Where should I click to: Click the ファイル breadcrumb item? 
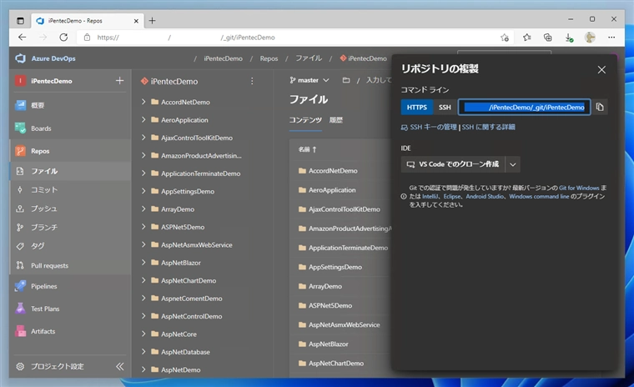point(309,58)
